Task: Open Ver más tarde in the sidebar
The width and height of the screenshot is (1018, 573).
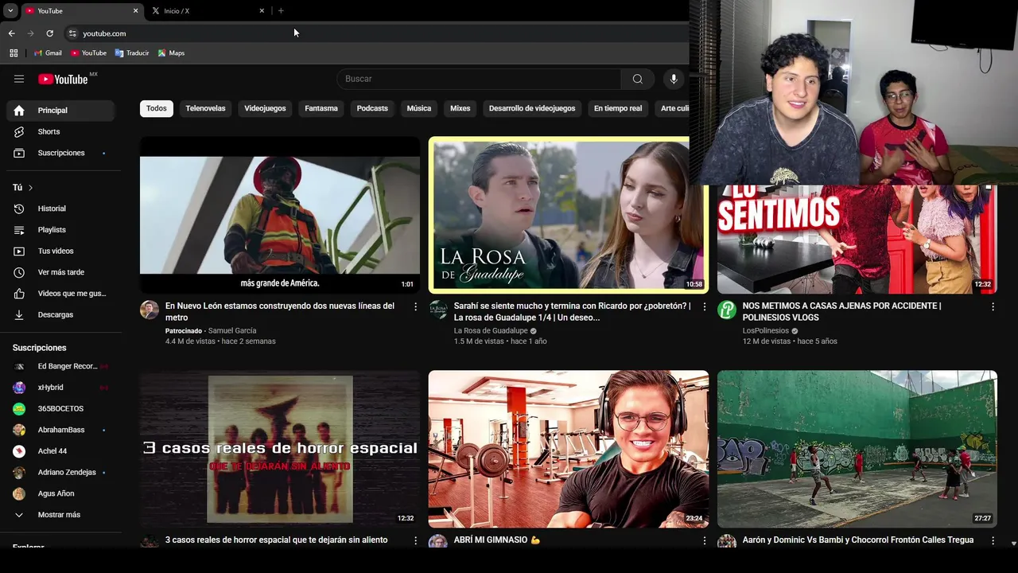Action: click(60, 272)
